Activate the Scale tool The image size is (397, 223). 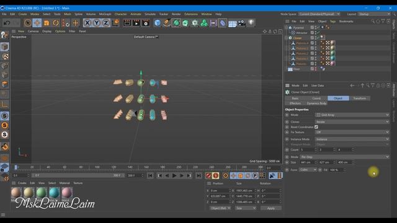tap(47, 23)
